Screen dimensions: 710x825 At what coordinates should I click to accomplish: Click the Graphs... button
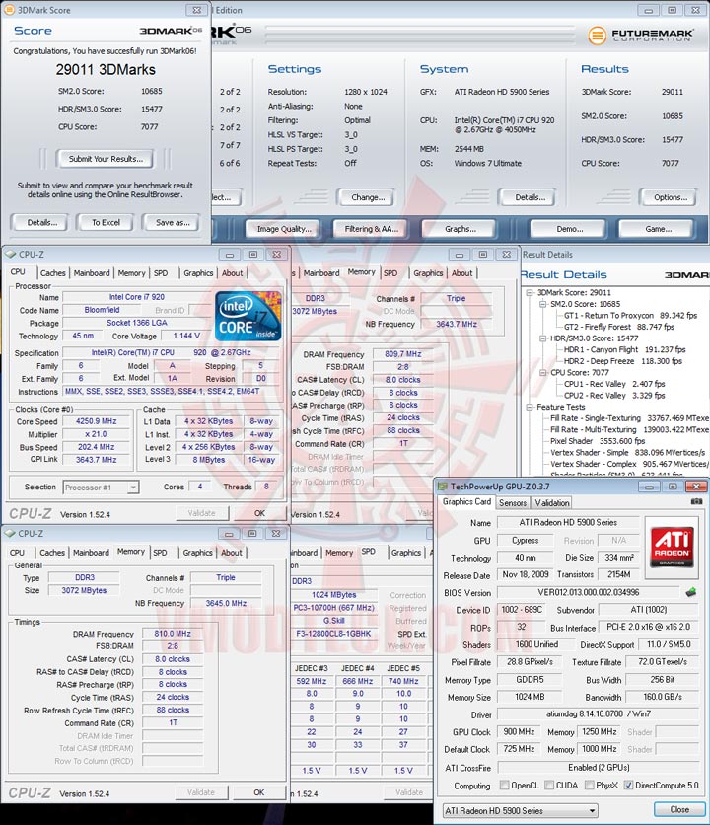461,229
